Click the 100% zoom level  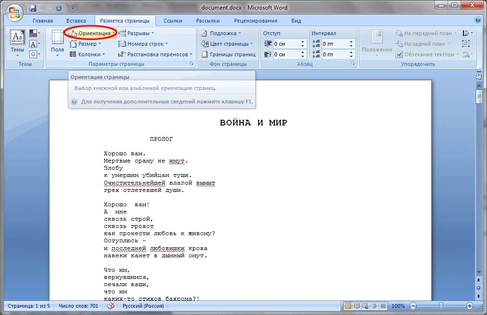[398, 306]
